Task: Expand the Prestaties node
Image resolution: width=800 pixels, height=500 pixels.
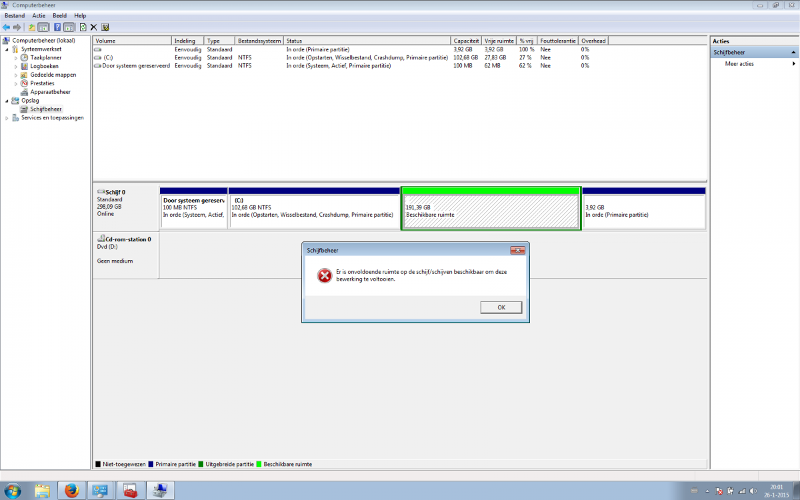Action: coord(16,83)
